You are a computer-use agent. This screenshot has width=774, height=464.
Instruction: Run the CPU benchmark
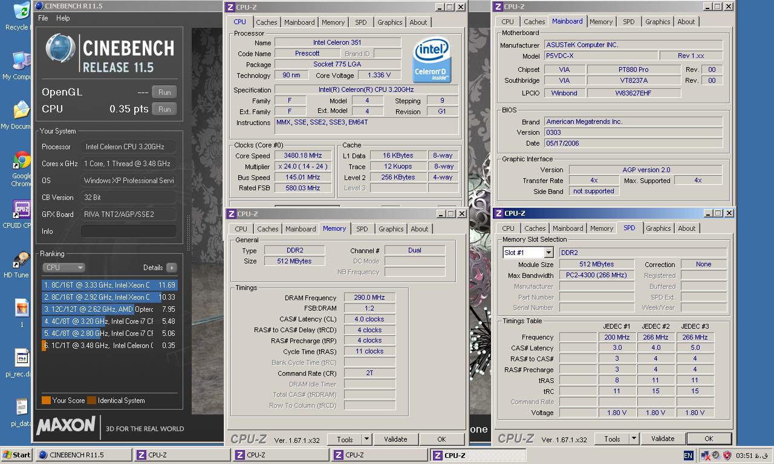coord(164,109)
